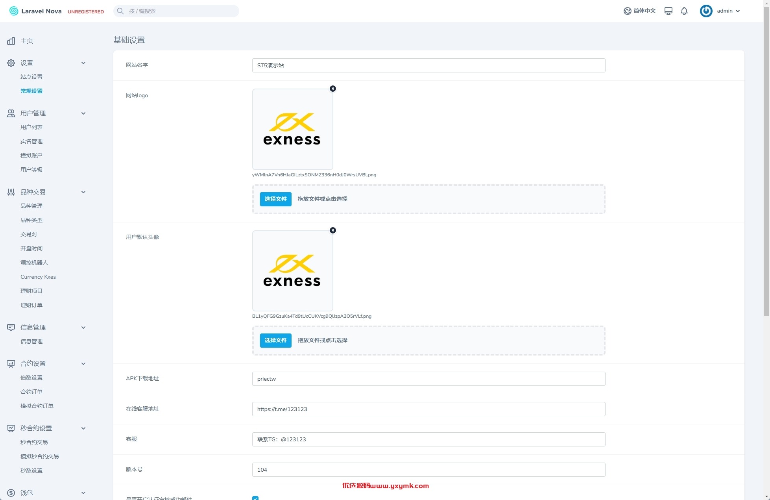Remove the default user avatar image

(333, 230)
